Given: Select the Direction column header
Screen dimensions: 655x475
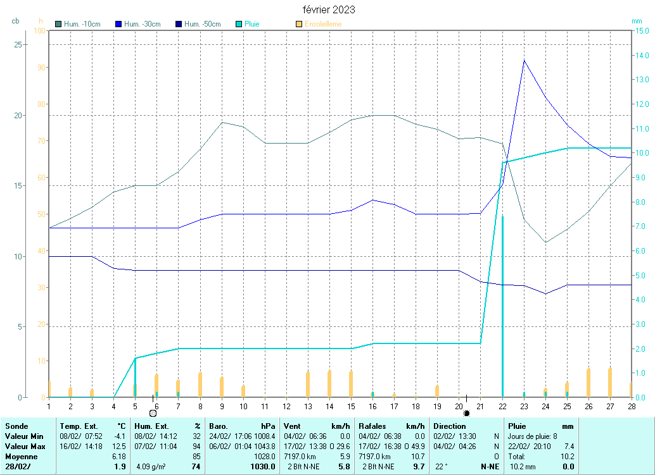Looking at the screenshot, I should point(450,426).
